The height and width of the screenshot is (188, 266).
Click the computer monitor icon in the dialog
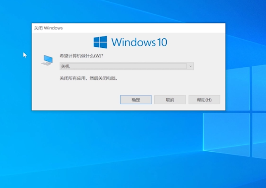click(47, 60)
